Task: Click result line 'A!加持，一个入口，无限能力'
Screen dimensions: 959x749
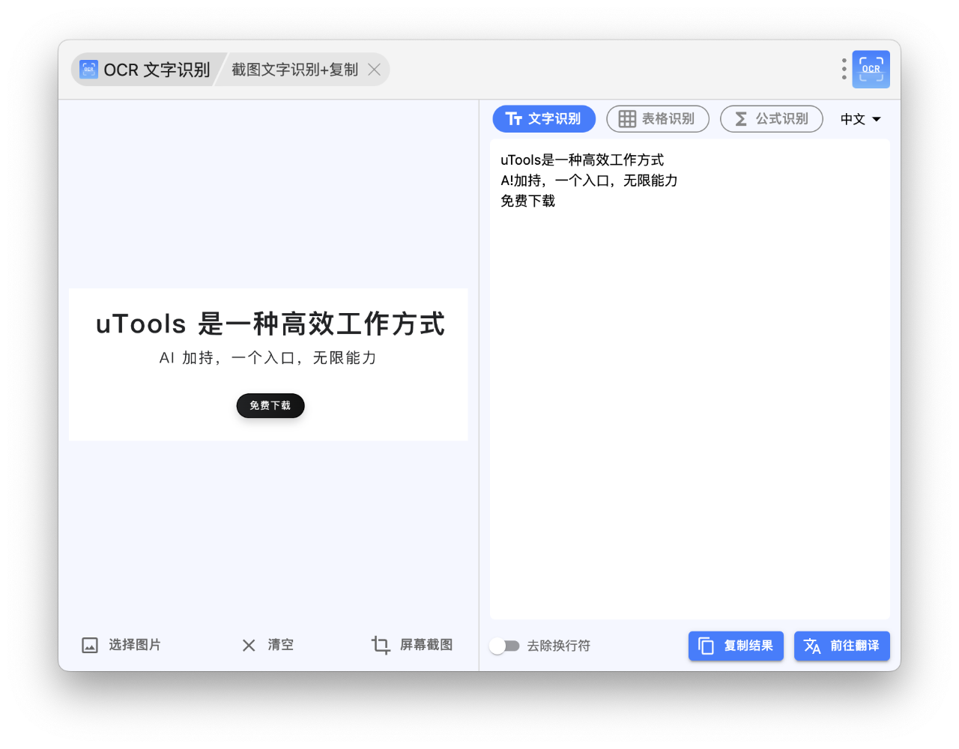Action: click(x=589, y=181)
